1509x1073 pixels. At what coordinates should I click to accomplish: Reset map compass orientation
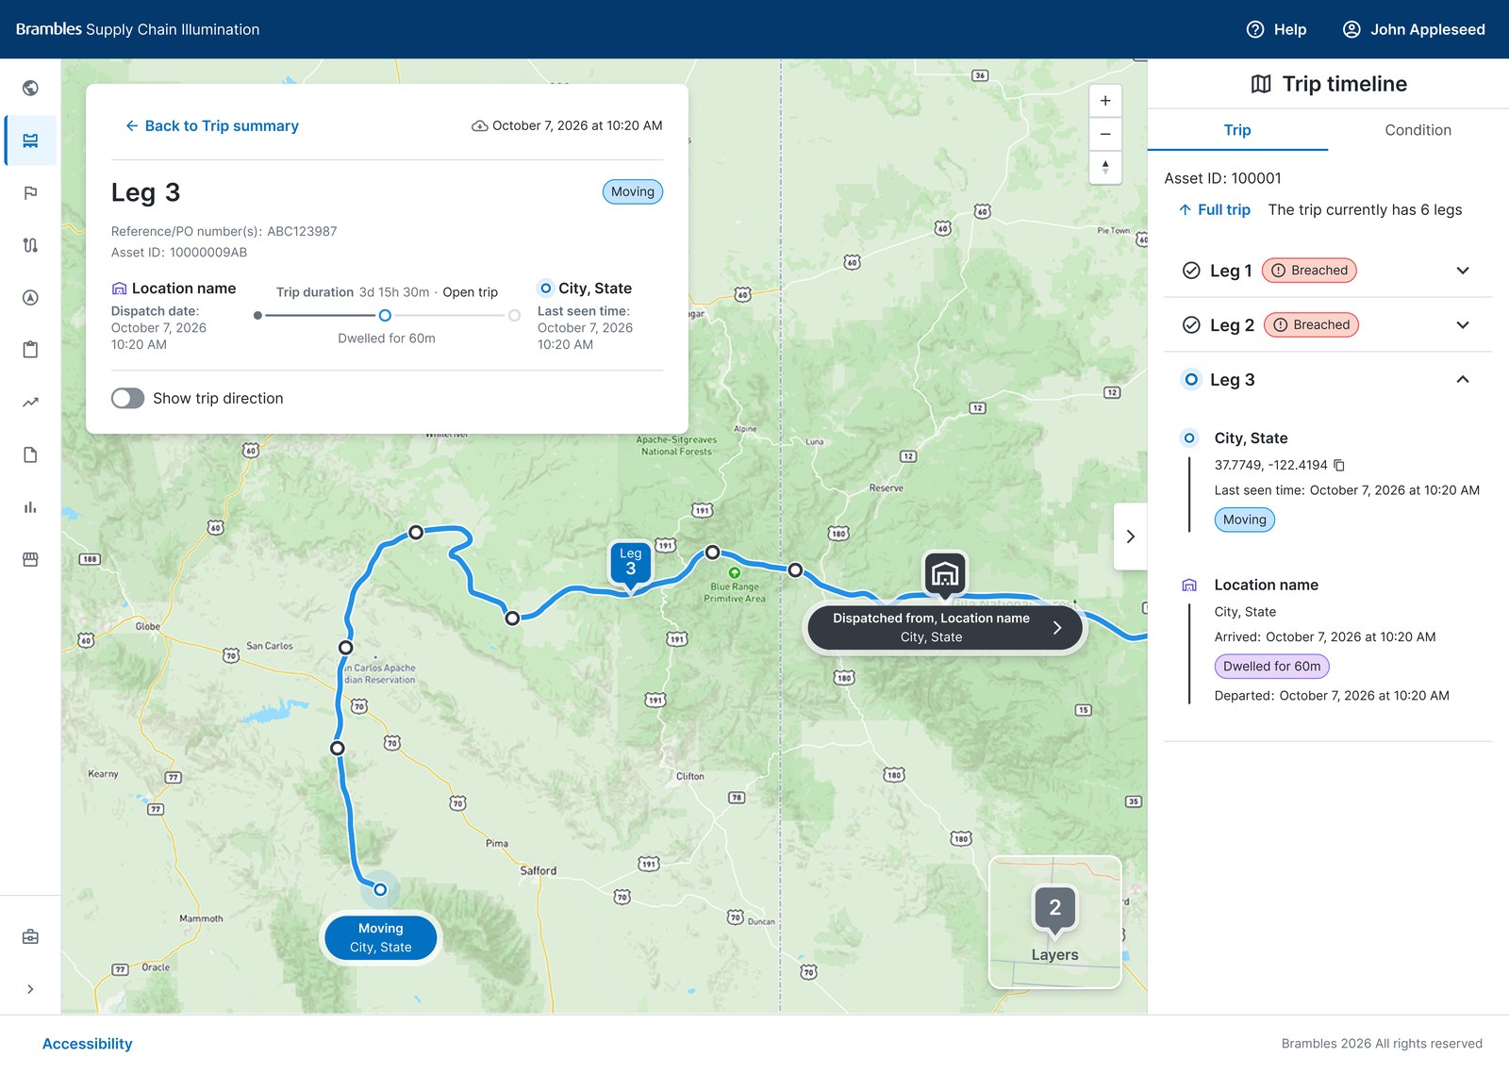1105,167
